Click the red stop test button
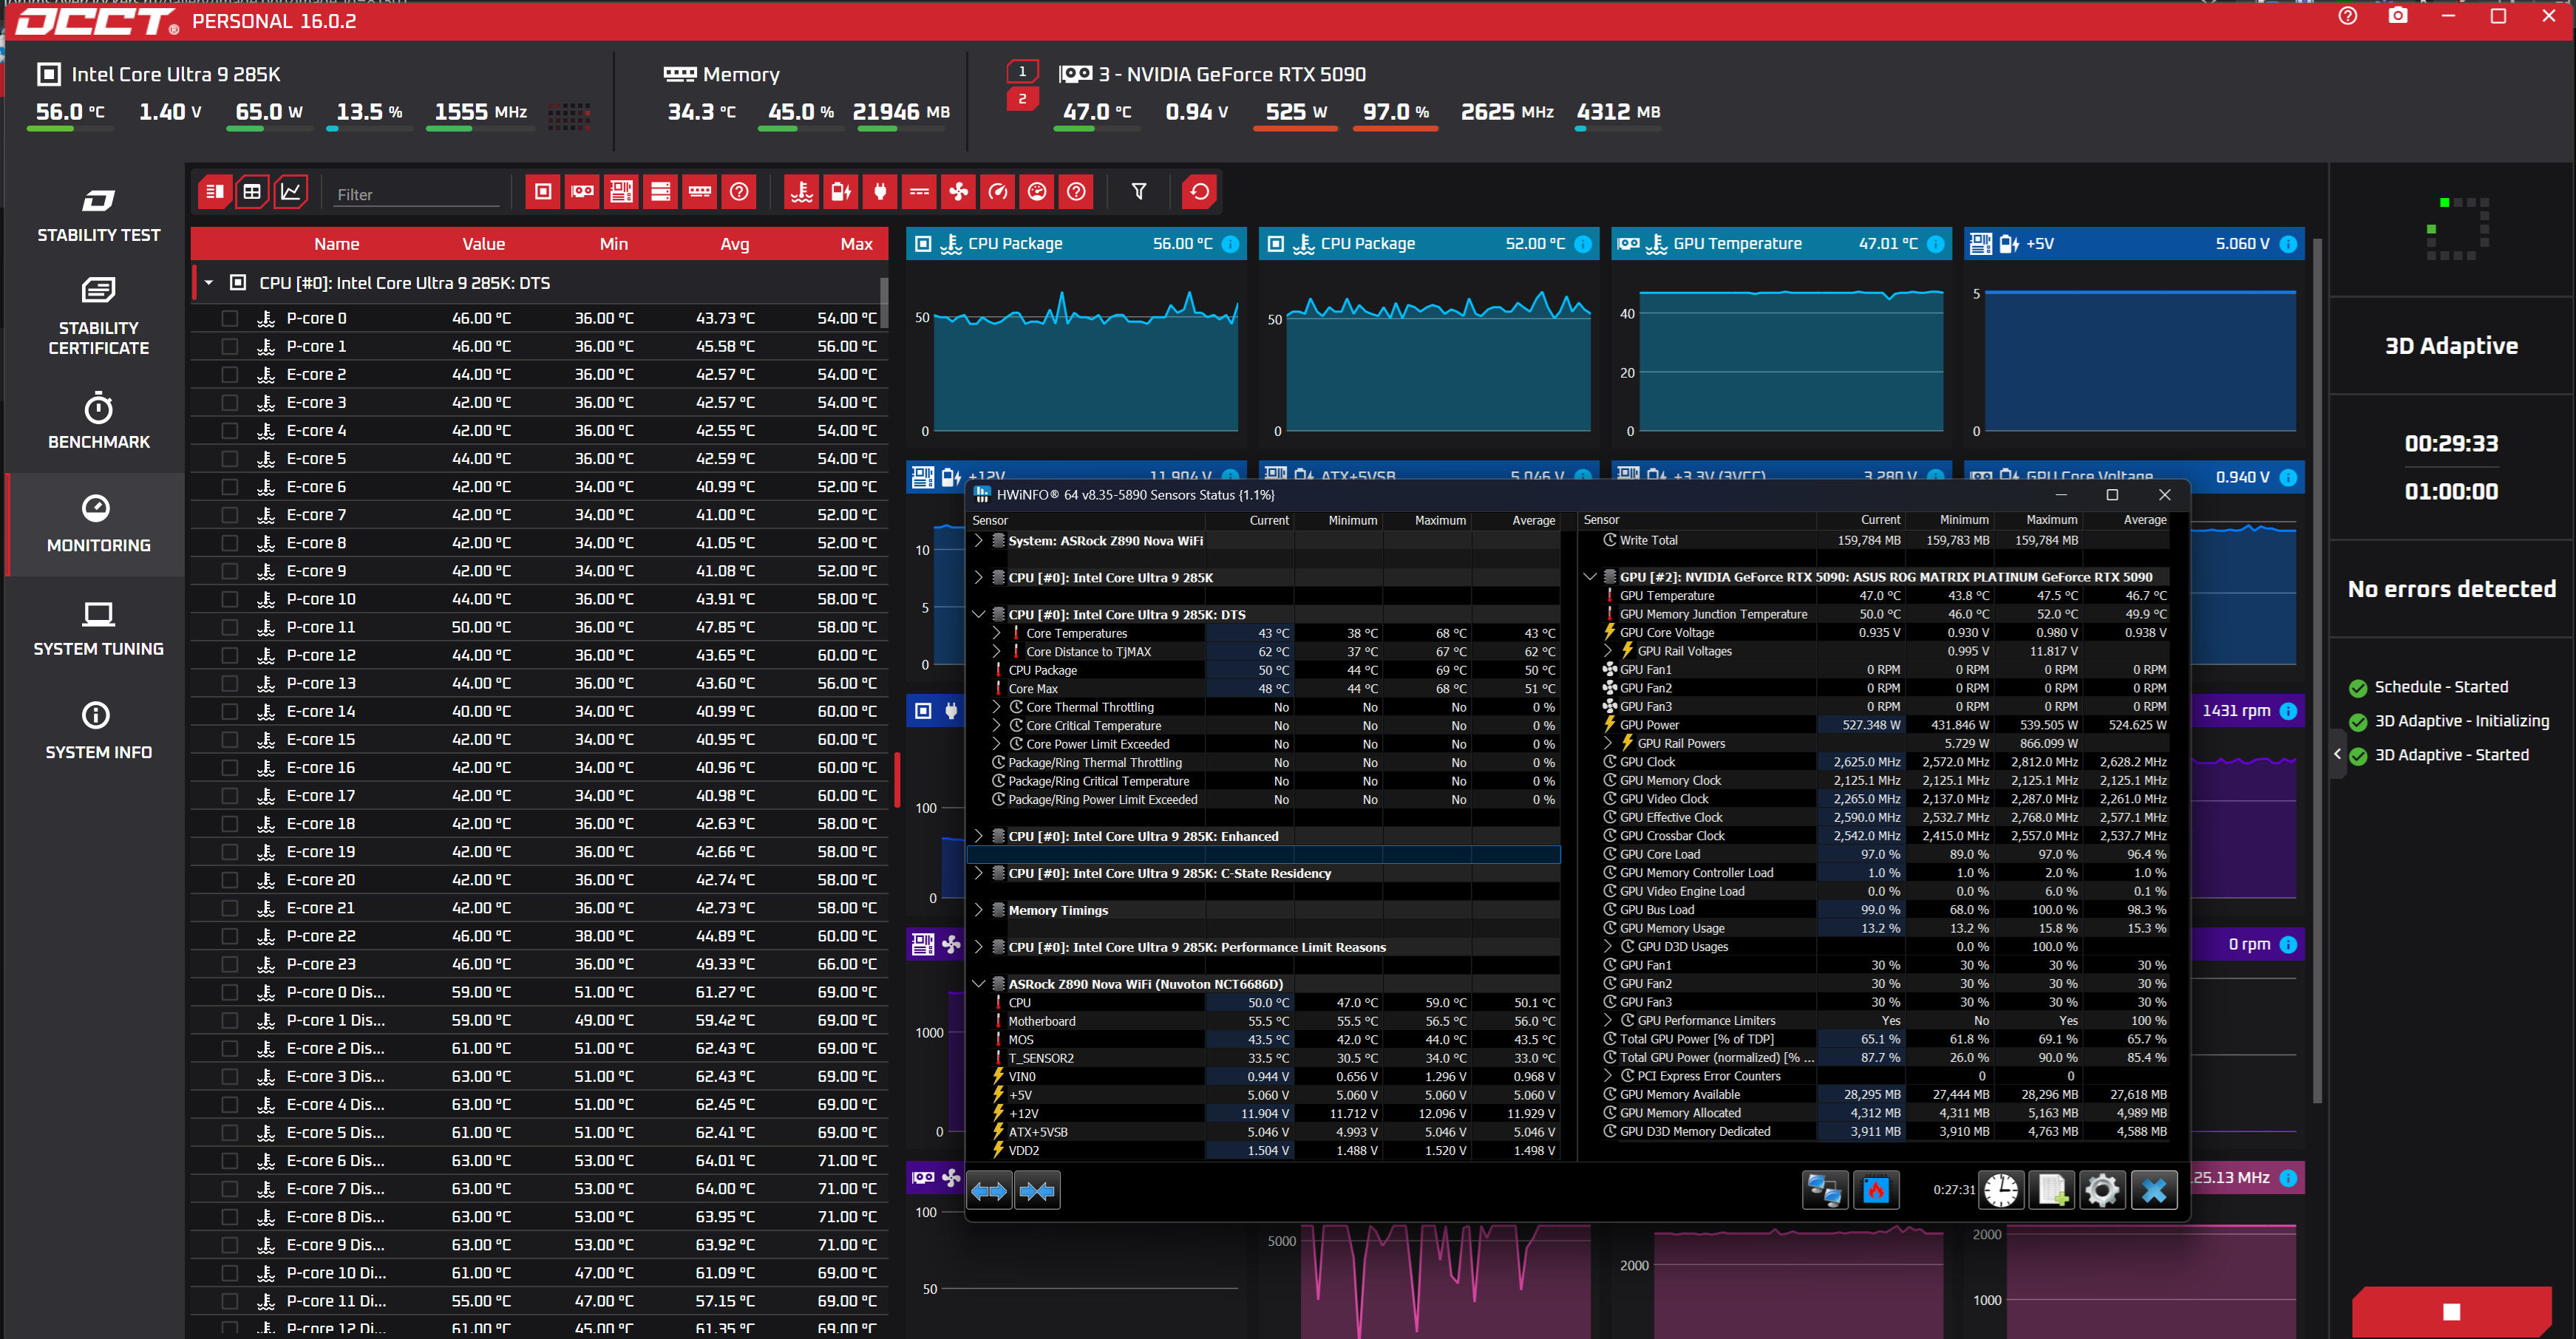The width and height of the screenshot is (2576, 1339). click(x=2450, y=1311)
